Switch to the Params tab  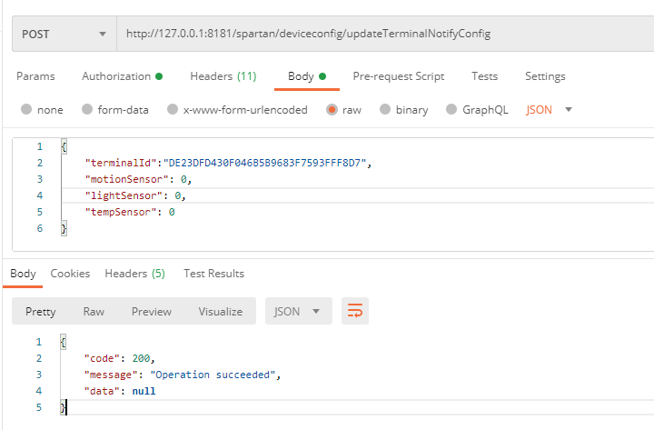click(x=35, y=76)
